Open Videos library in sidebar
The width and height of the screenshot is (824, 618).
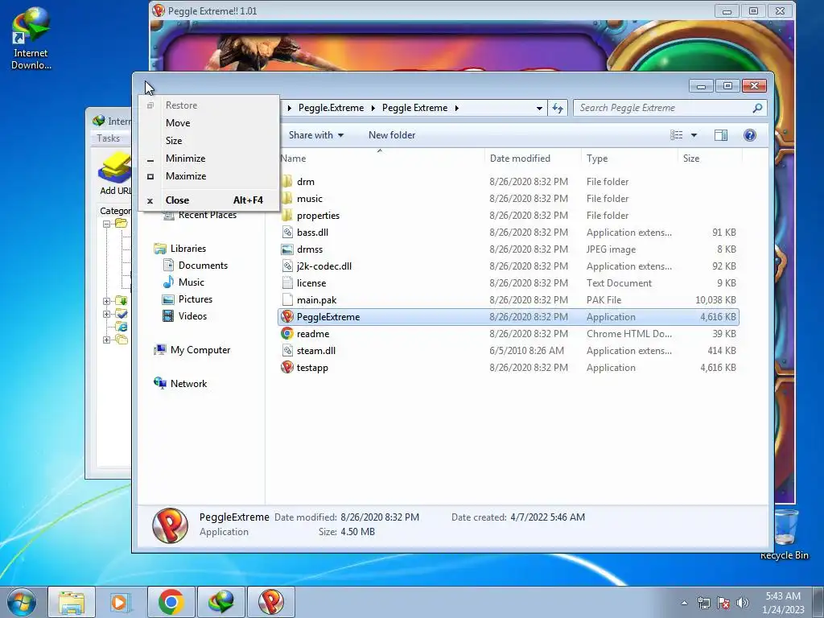pyautogui.click(x=192, y=315)
